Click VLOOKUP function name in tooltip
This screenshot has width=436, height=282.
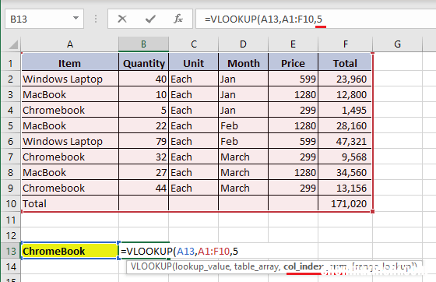pos(151,266)
